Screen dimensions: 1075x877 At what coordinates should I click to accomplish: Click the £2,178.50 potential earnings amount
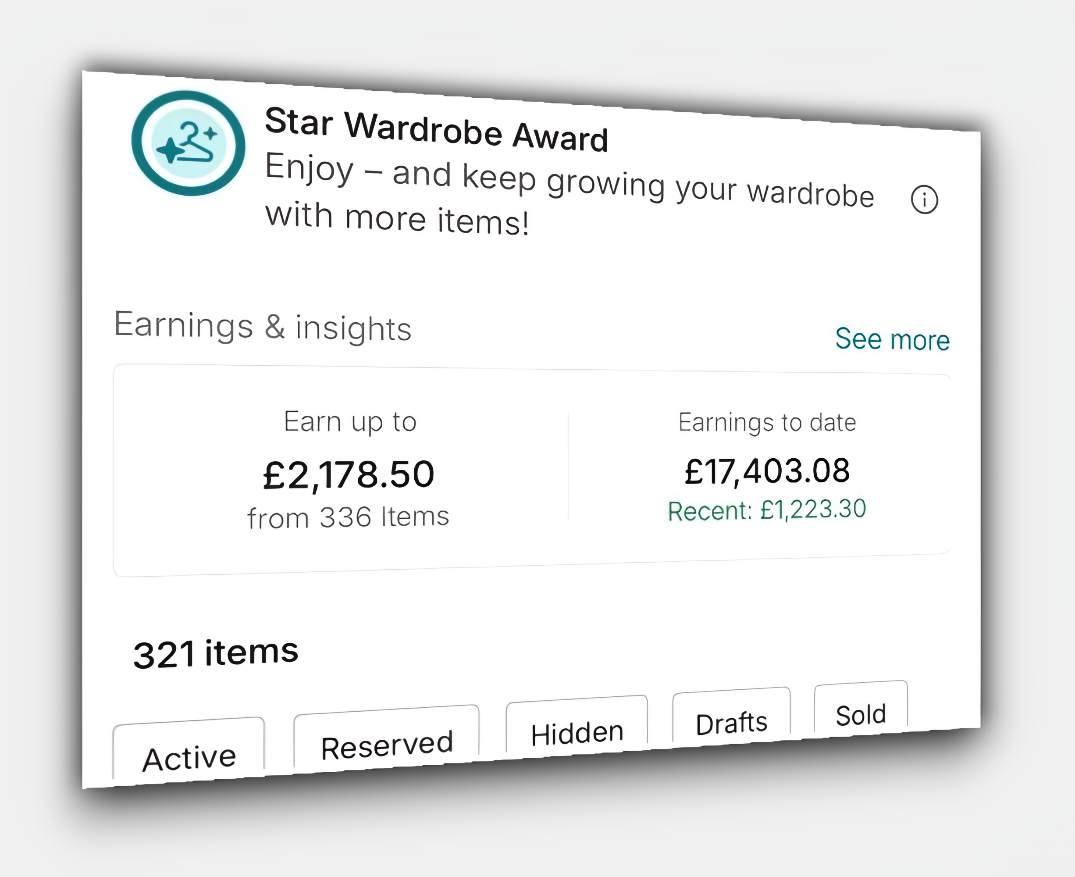click(349, 474)
